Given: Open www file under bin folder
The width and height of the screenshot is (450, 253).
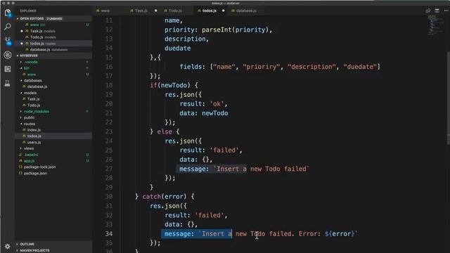Looking at the screenshot, I should click(32, 74).
